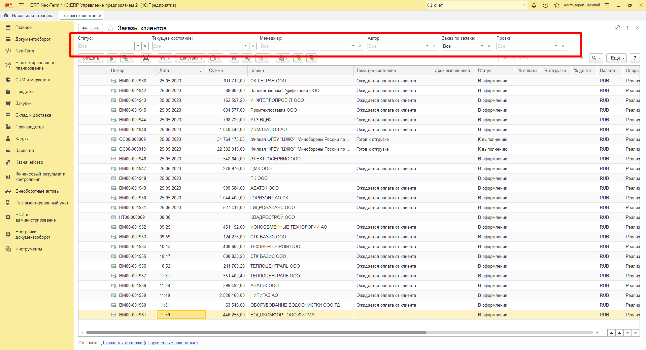
Task: Open history clock icon
Action: pyautogui.click(x=545, y=5)
